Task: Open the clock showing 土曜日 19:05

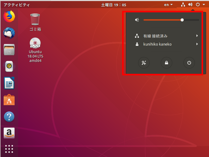Action: (114, 5)
